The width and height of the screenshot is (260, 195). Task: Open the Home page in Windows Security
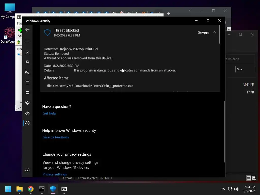27,52
